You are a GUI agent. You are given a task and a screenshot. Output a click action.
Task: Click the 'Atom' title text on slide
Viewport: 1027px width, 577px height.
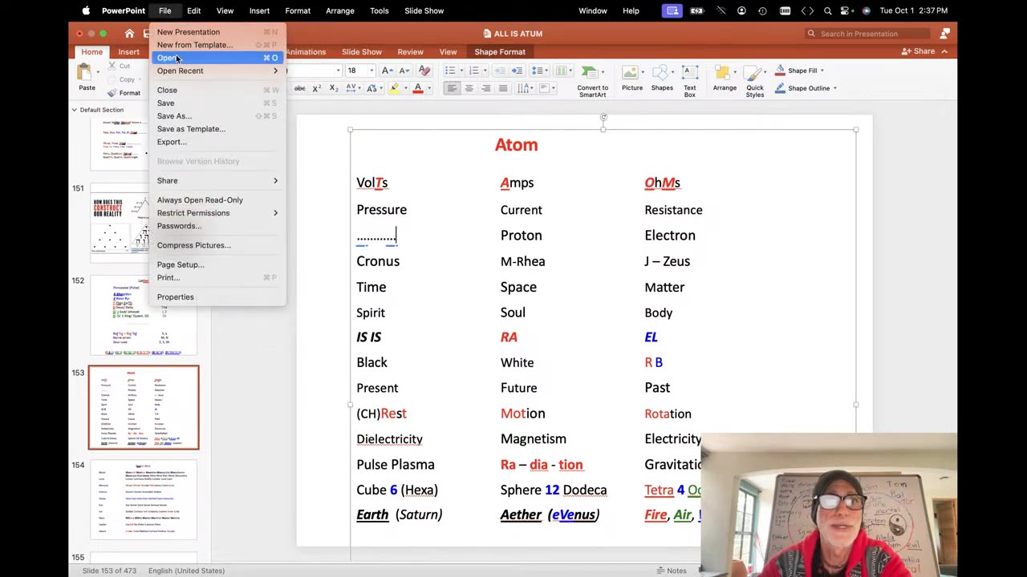pos(516,145)
